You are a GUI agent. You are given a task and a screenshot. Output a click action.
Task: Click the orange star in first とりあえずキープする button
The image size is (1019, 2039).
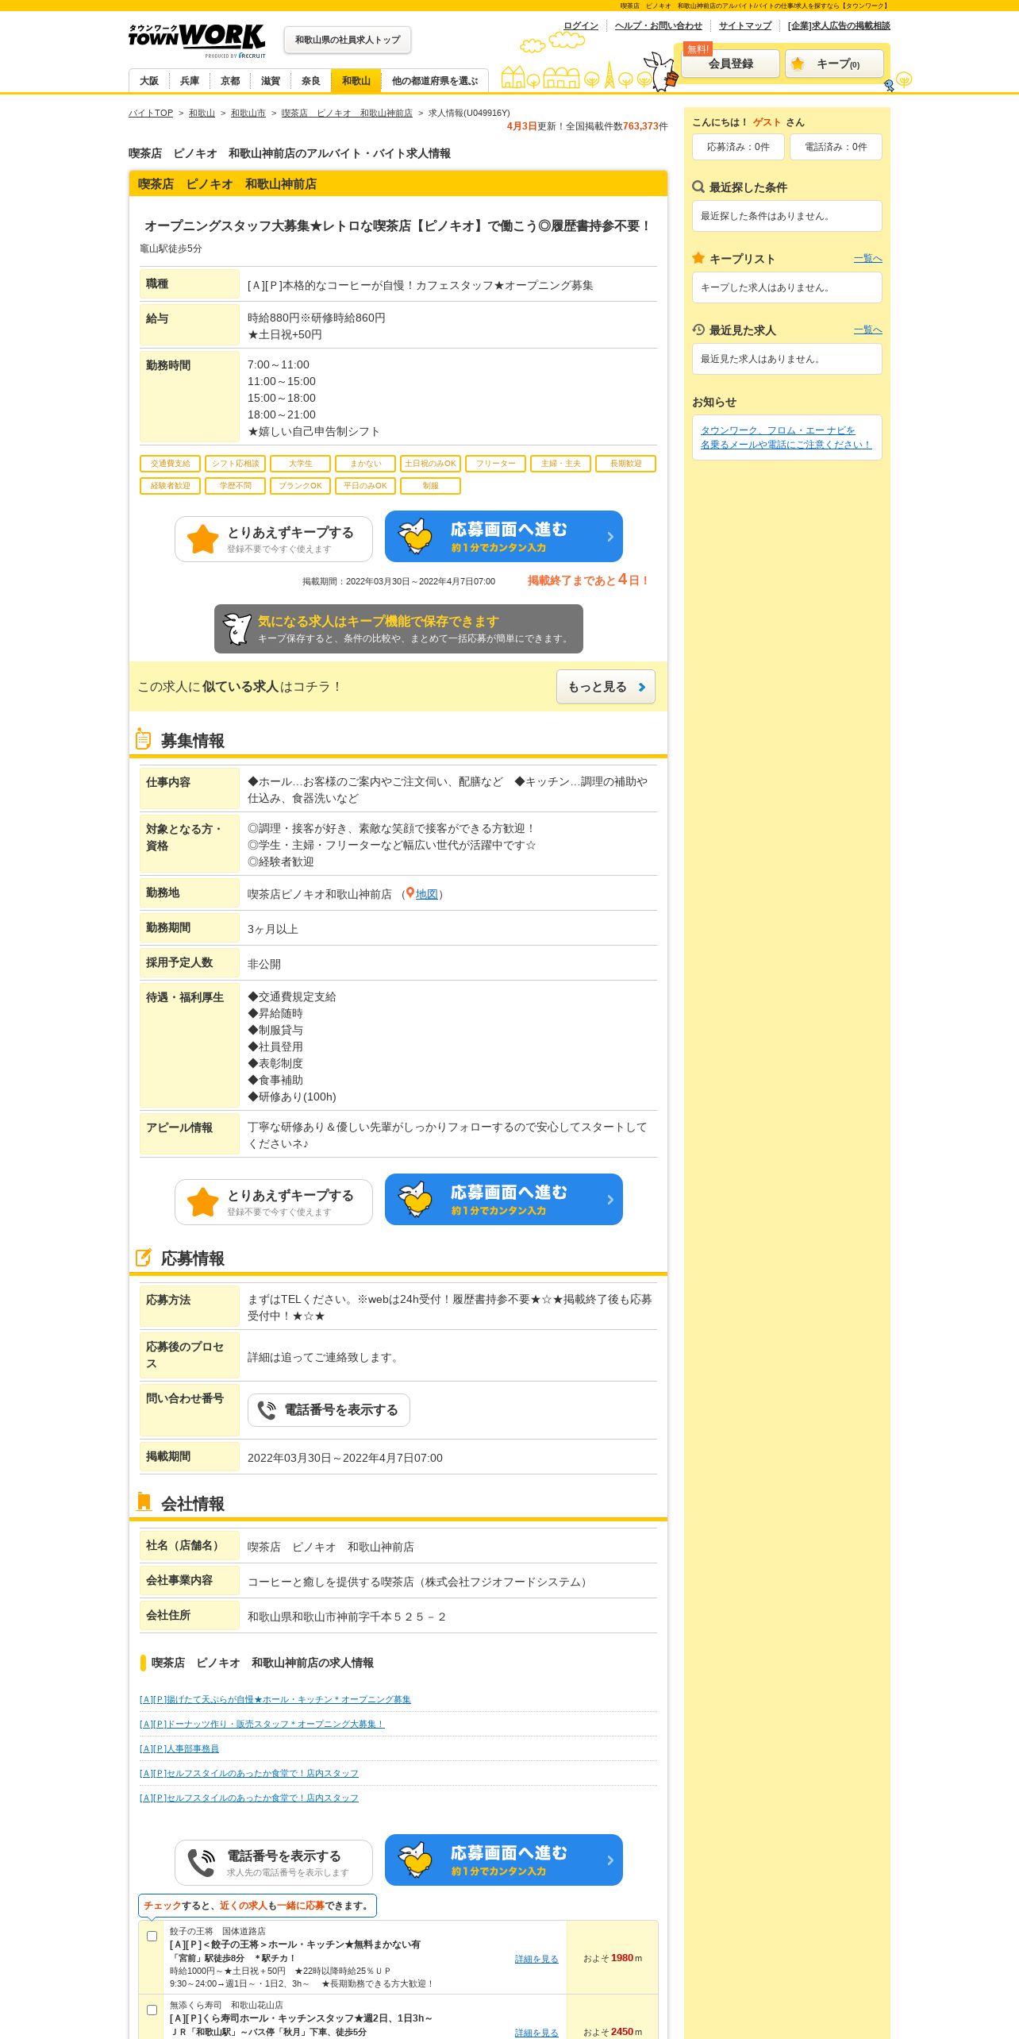pyautogui.click(x=203, y=539)
